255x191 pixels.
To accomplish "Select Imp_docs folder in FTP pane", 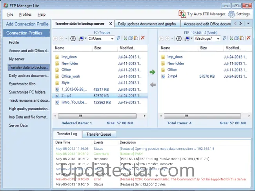I will [205, 57].
